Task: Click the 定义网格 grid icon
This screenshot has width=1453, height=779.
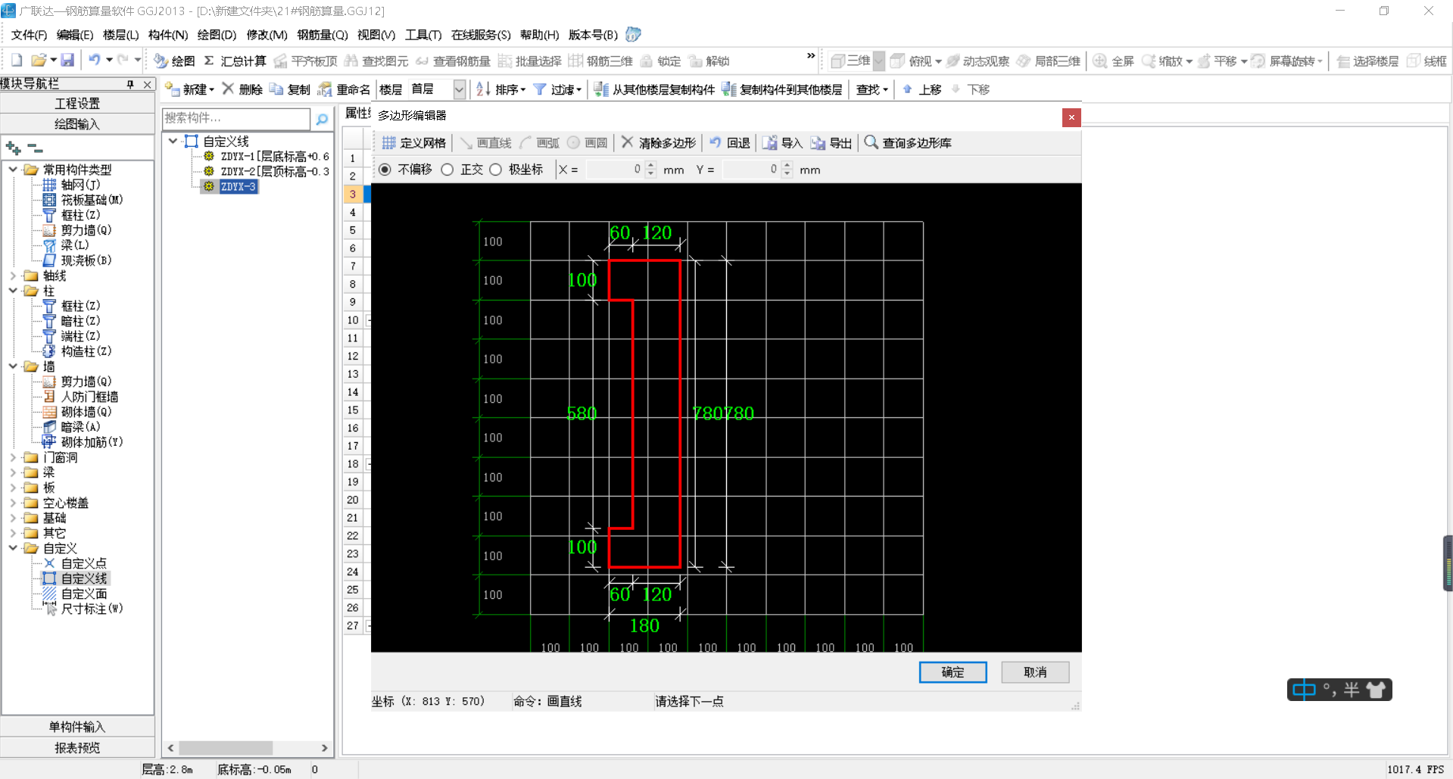Action: tap(388, 143)
